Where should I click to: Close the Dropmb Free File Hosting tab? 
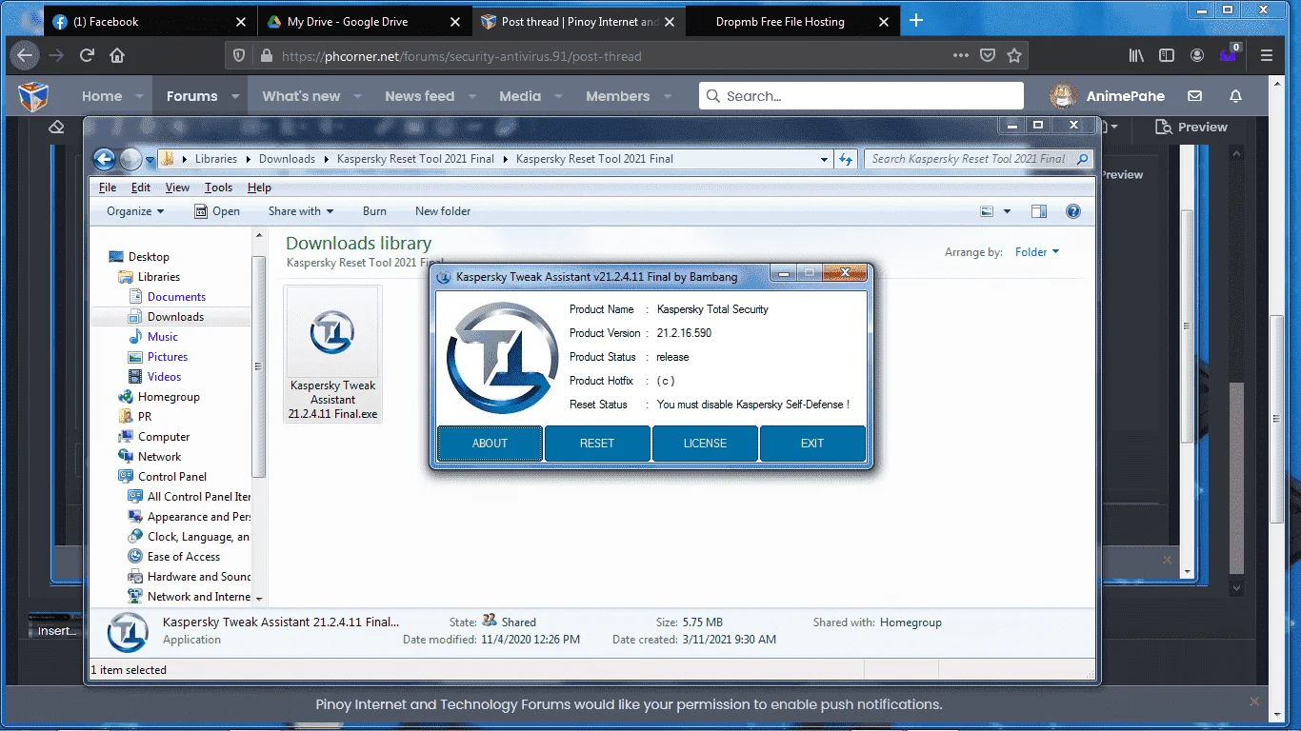(x=884, y=22)
